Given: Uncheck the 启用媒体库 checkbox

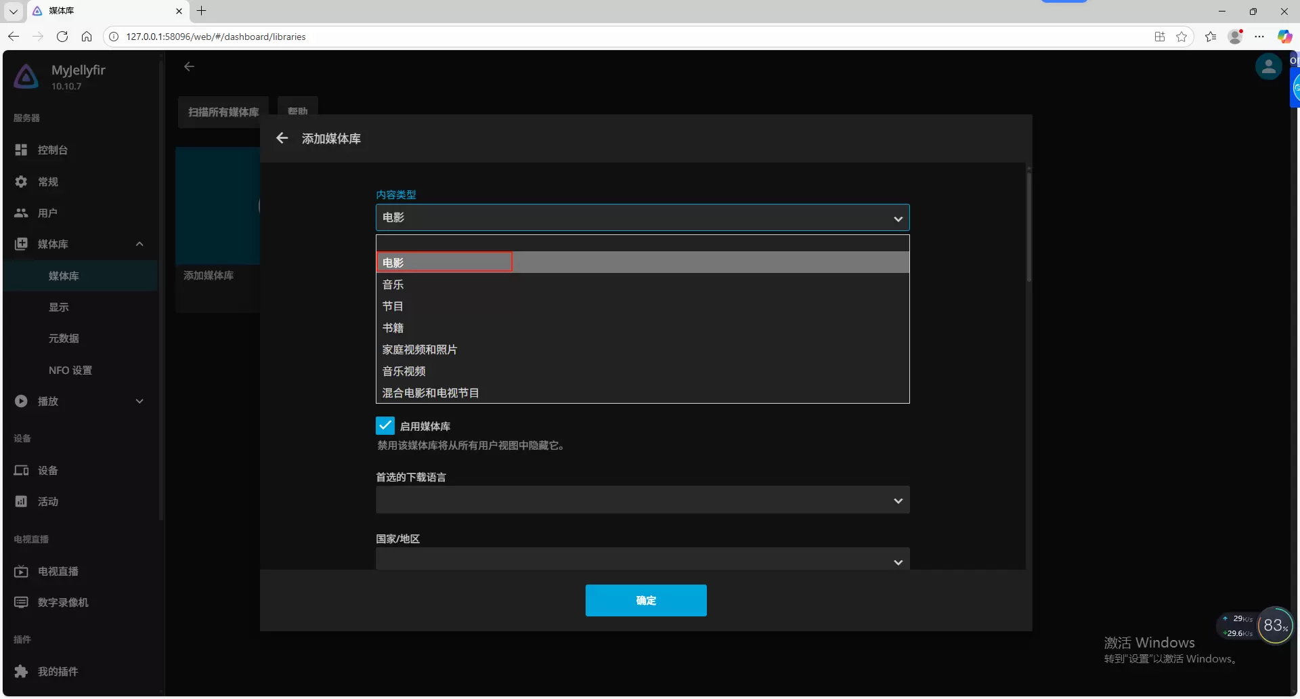Looking at the screenshot, I should point(385,425).
